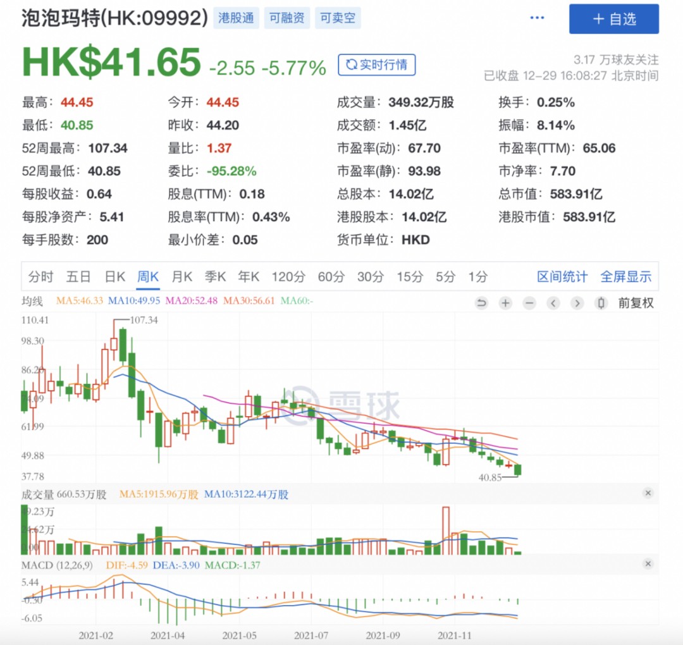Show the 1分 interval chart
Image resolution: width=683 pixels, height=645 pixels.
(x=478, y=276)
